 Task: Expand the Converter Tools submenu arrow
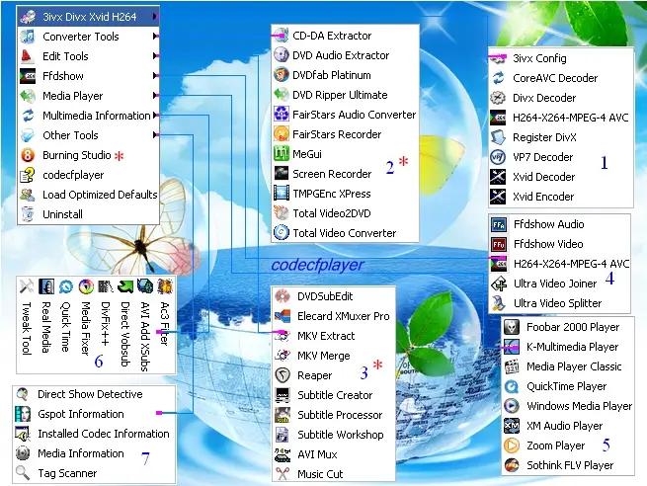[155, 37]
